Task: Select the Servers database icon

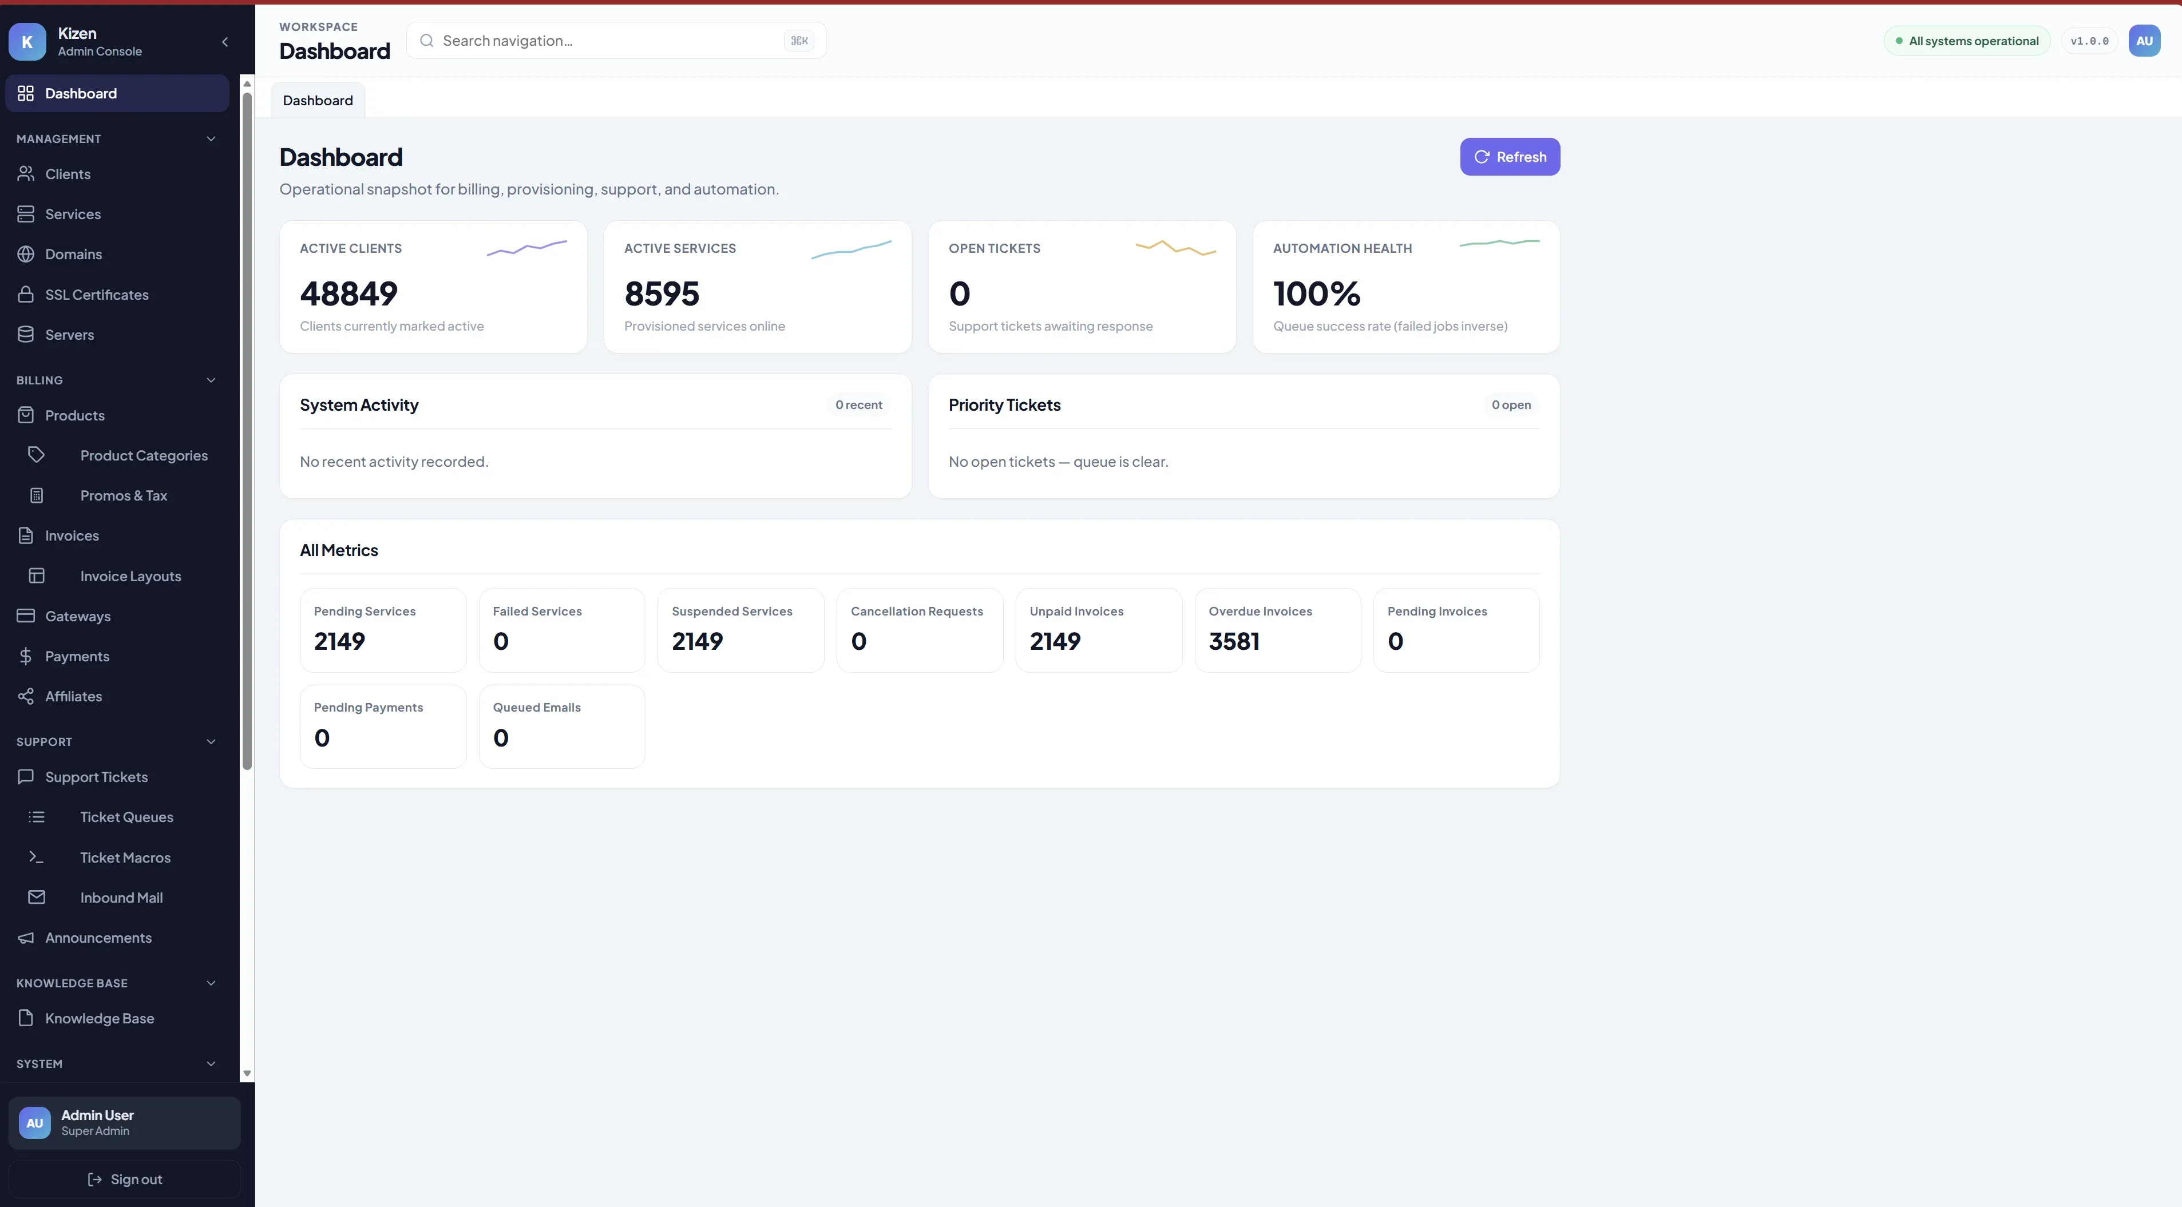Action: (x=25, y=335)
